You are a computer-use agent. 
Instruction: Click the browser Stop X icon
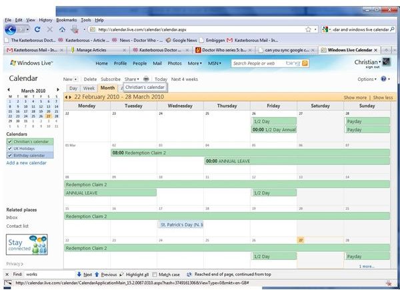point(50,29)
